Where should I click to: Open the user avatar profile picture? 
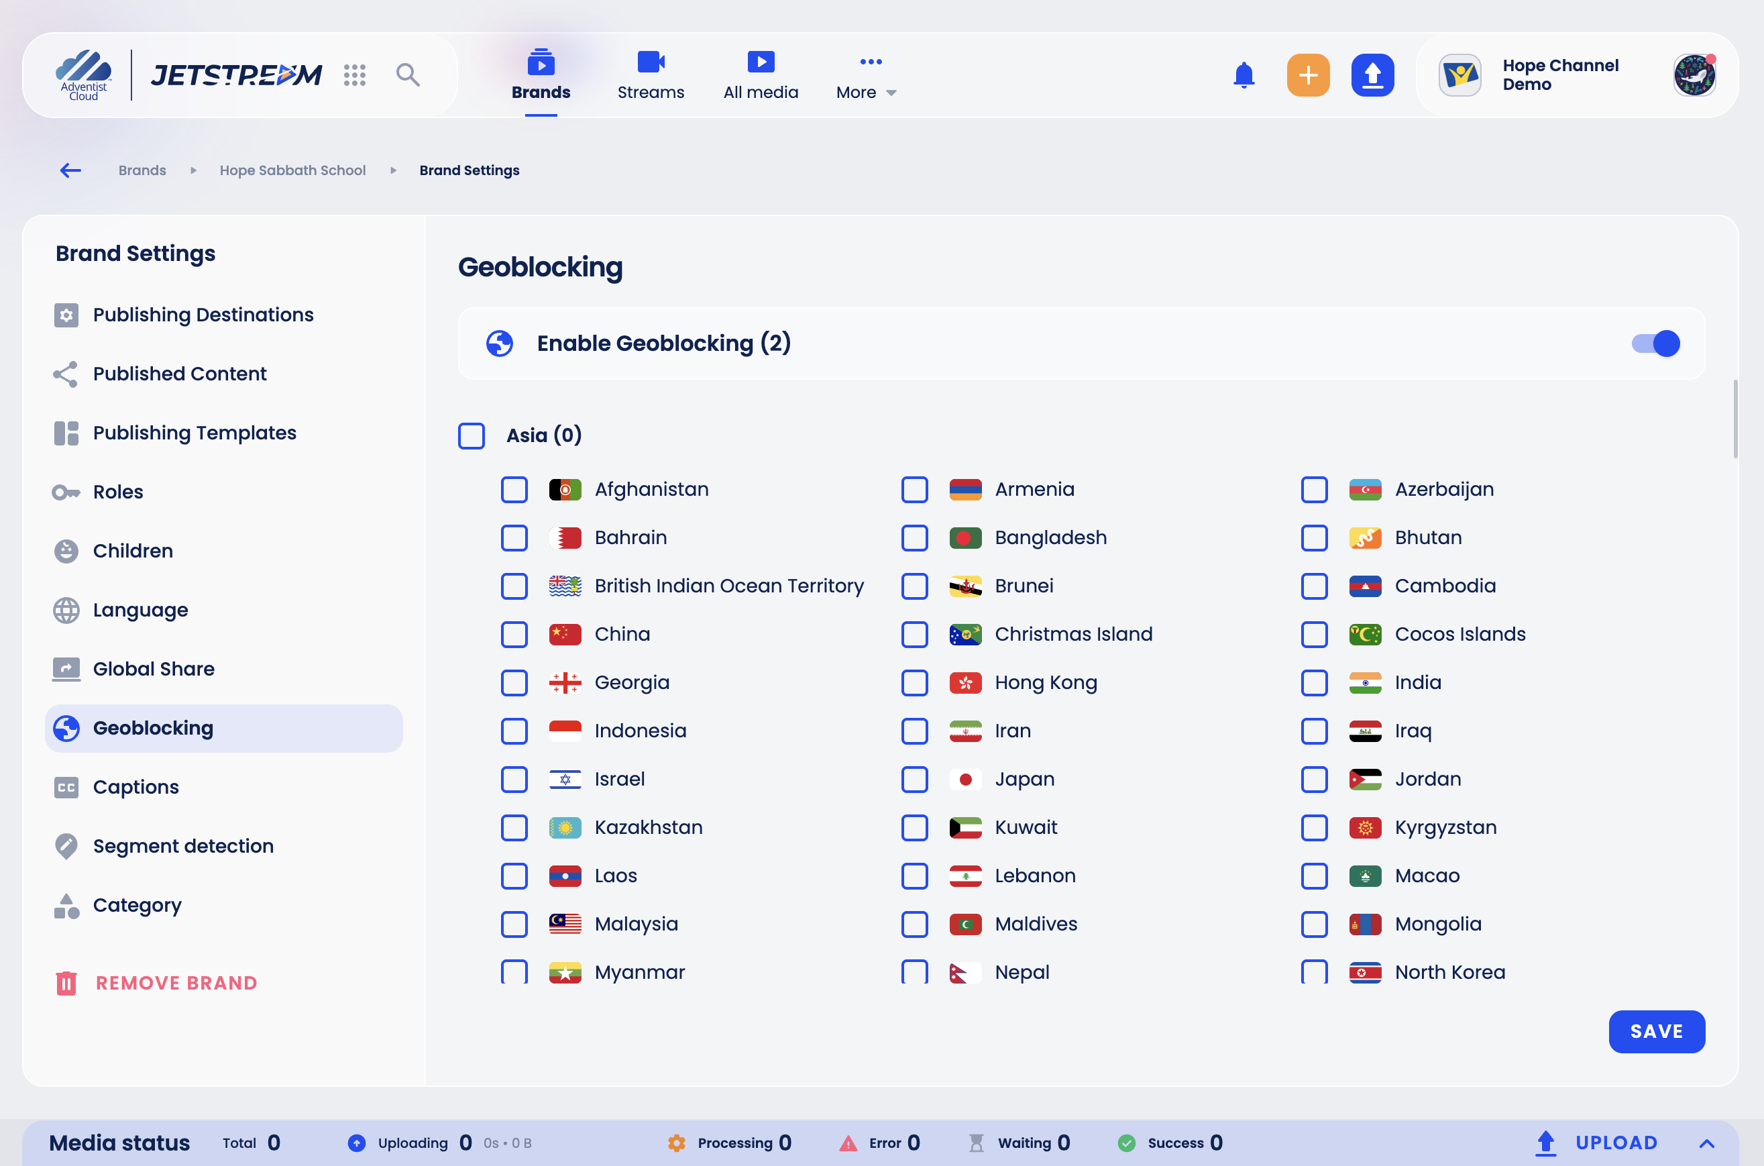coord(1694,75)
